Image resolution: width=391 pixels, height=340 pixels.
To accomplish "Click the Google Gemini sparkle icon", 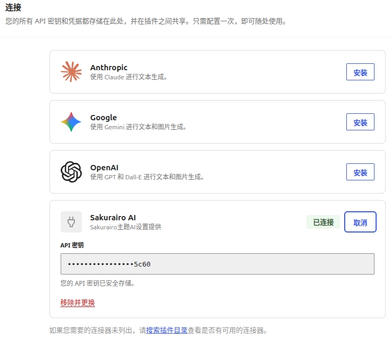I will pos(71,122).
